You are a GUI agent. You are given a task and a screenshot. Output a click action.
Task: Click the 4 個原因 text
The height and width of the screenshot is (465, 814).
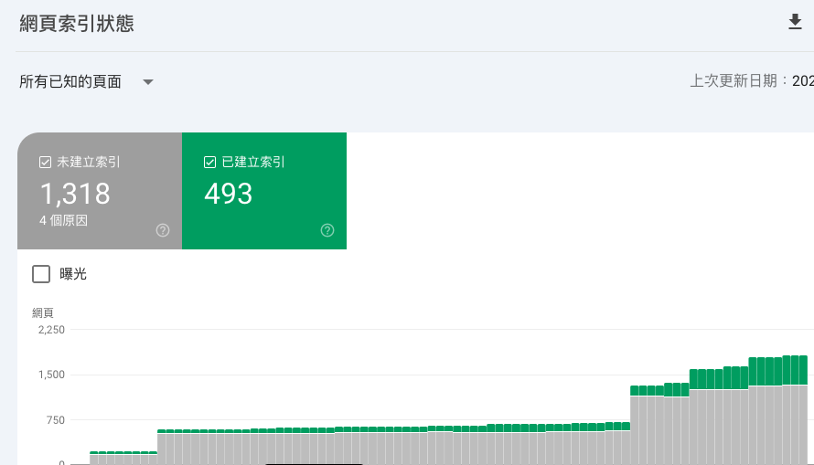click(x=63, y=220)
